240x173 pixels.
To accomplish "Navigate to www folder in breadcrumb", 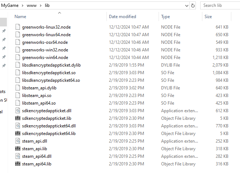I will (x=31, y=6).
